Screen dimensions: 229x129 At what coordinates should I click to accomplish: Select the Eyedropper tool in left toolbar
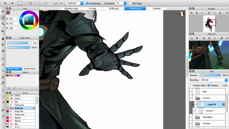tap(3, 110)
